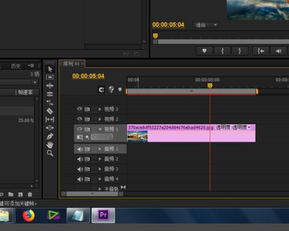
Task: Select the Ripple Edit tool
Action: (50, 85)
